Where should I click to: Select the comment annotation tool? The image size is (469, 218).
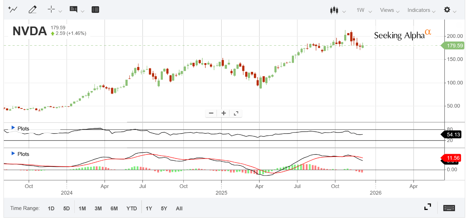pos(73,9)
